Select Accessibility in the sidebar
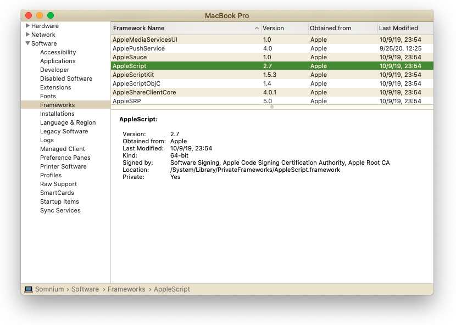This screenshot has height=325, width=456. tap(58, 52)
